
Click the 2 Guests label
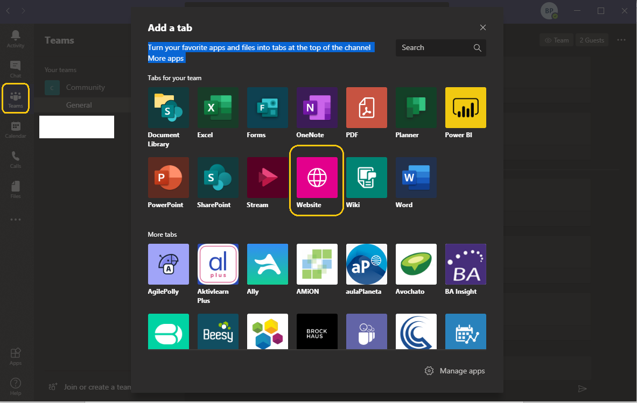pos(591,40)
